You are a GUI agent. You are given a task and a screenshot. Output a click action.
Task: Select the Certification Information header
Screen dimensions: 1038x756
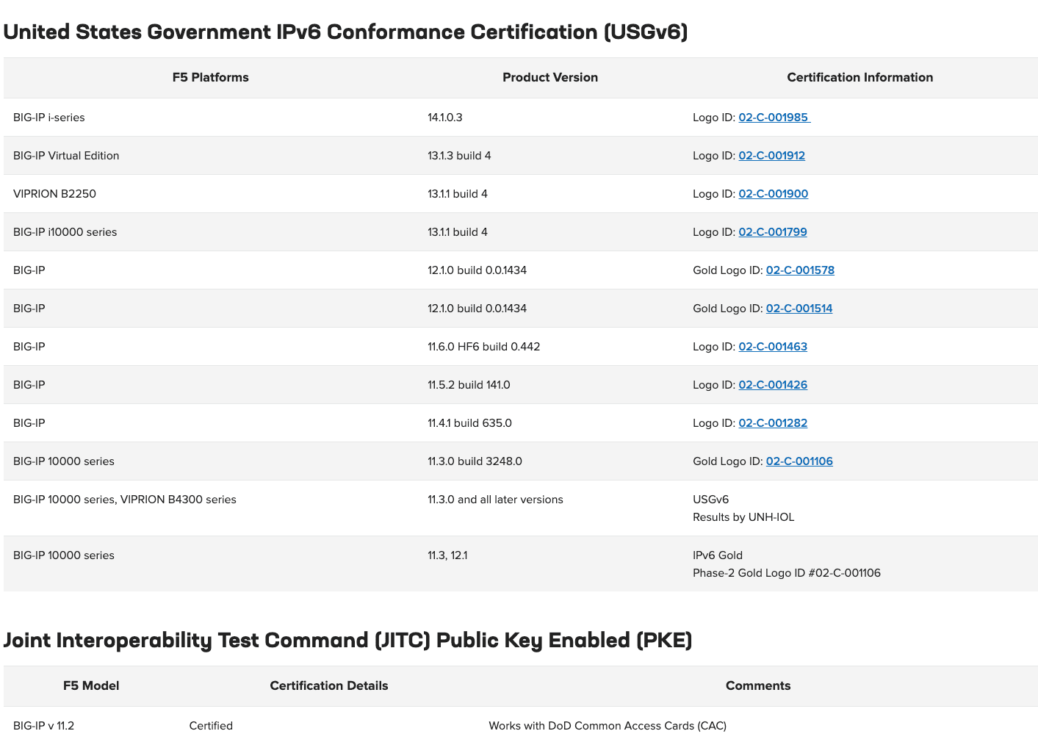click(859, 77)
